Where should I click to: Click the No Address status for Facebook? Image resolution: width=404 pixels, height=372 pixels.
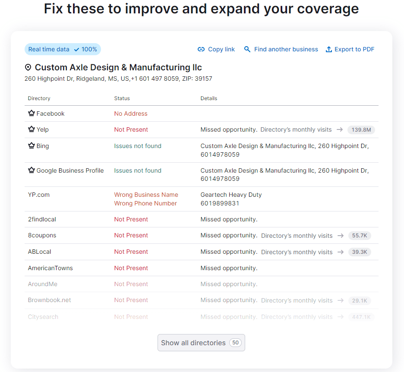point(131,113)
